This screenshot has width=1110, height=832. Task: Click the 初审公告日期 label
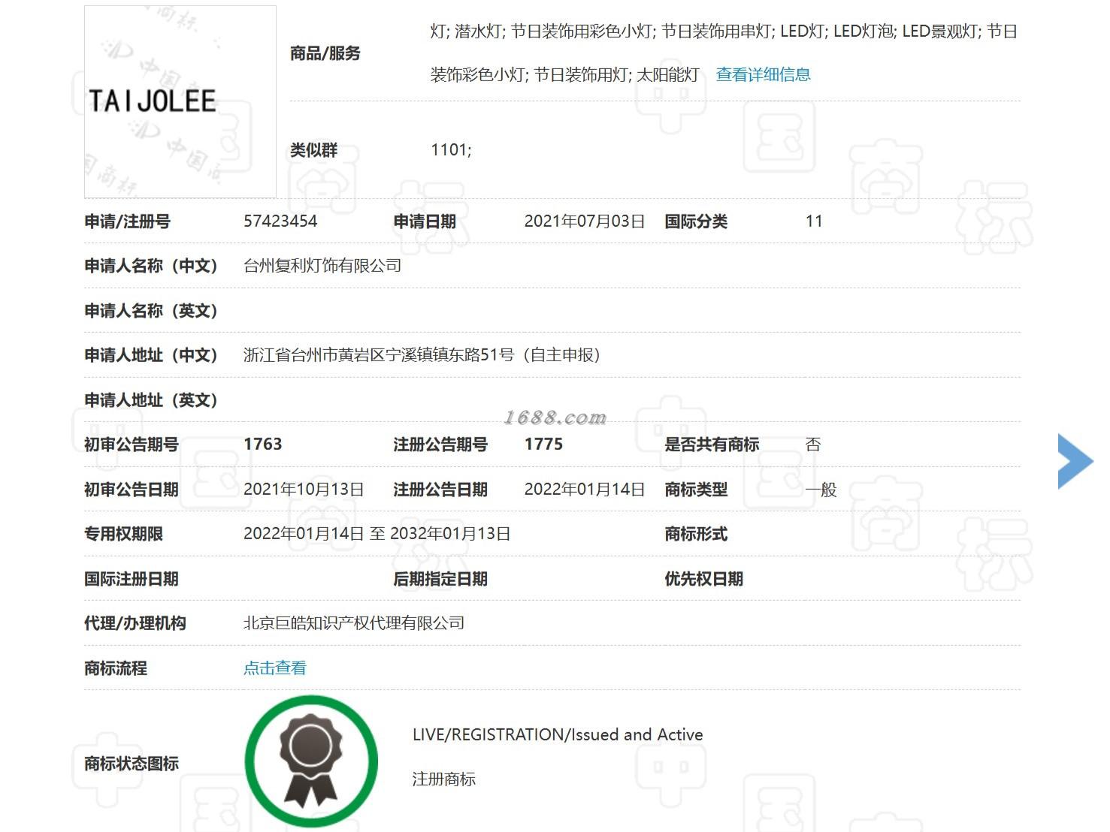[132, 489]
